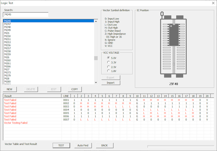Click the Result column header

32,96
